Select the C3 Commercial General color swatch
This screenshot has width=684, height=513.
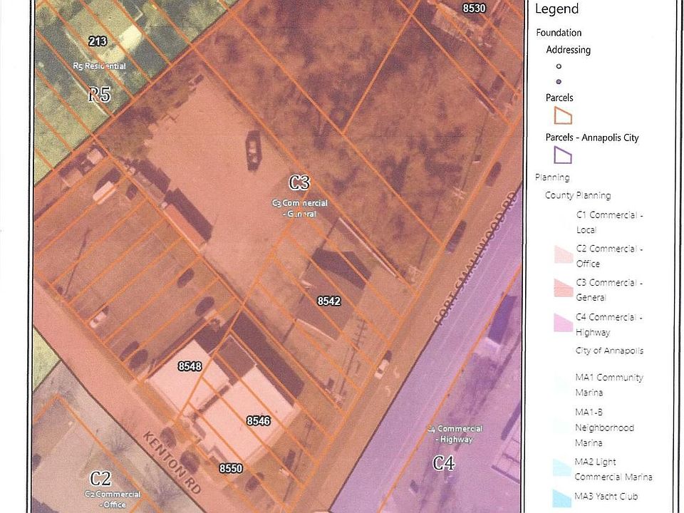coord(562,288)
